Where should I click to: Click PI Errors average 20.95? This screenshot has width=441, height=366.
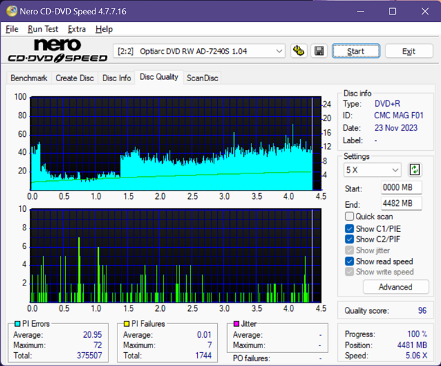pos(92,335)
